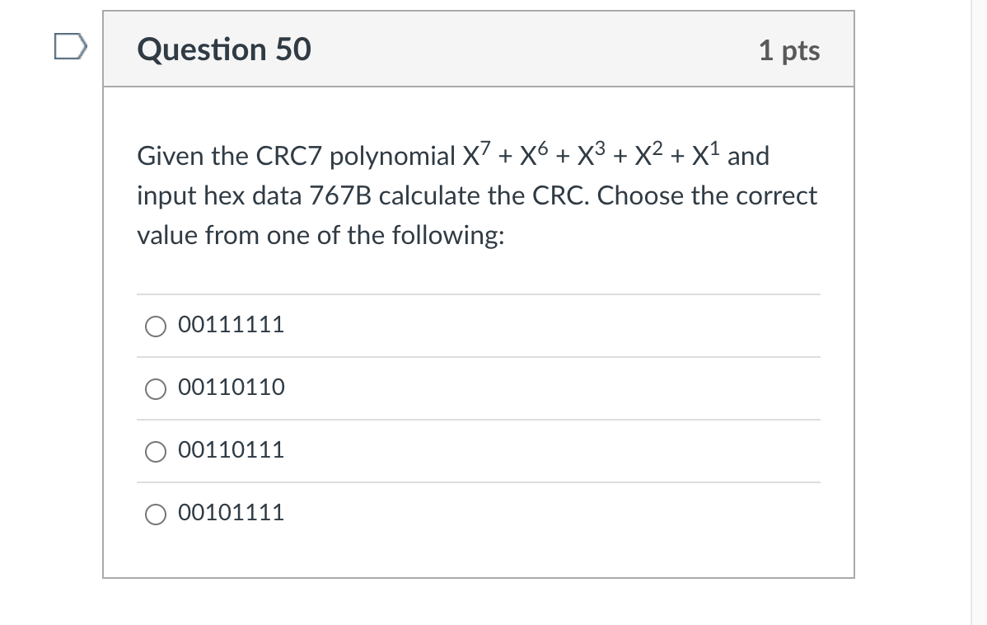Choose 00111111 by clicking its text label
This screenshot has width=987, height=625.
coord(232,325)
